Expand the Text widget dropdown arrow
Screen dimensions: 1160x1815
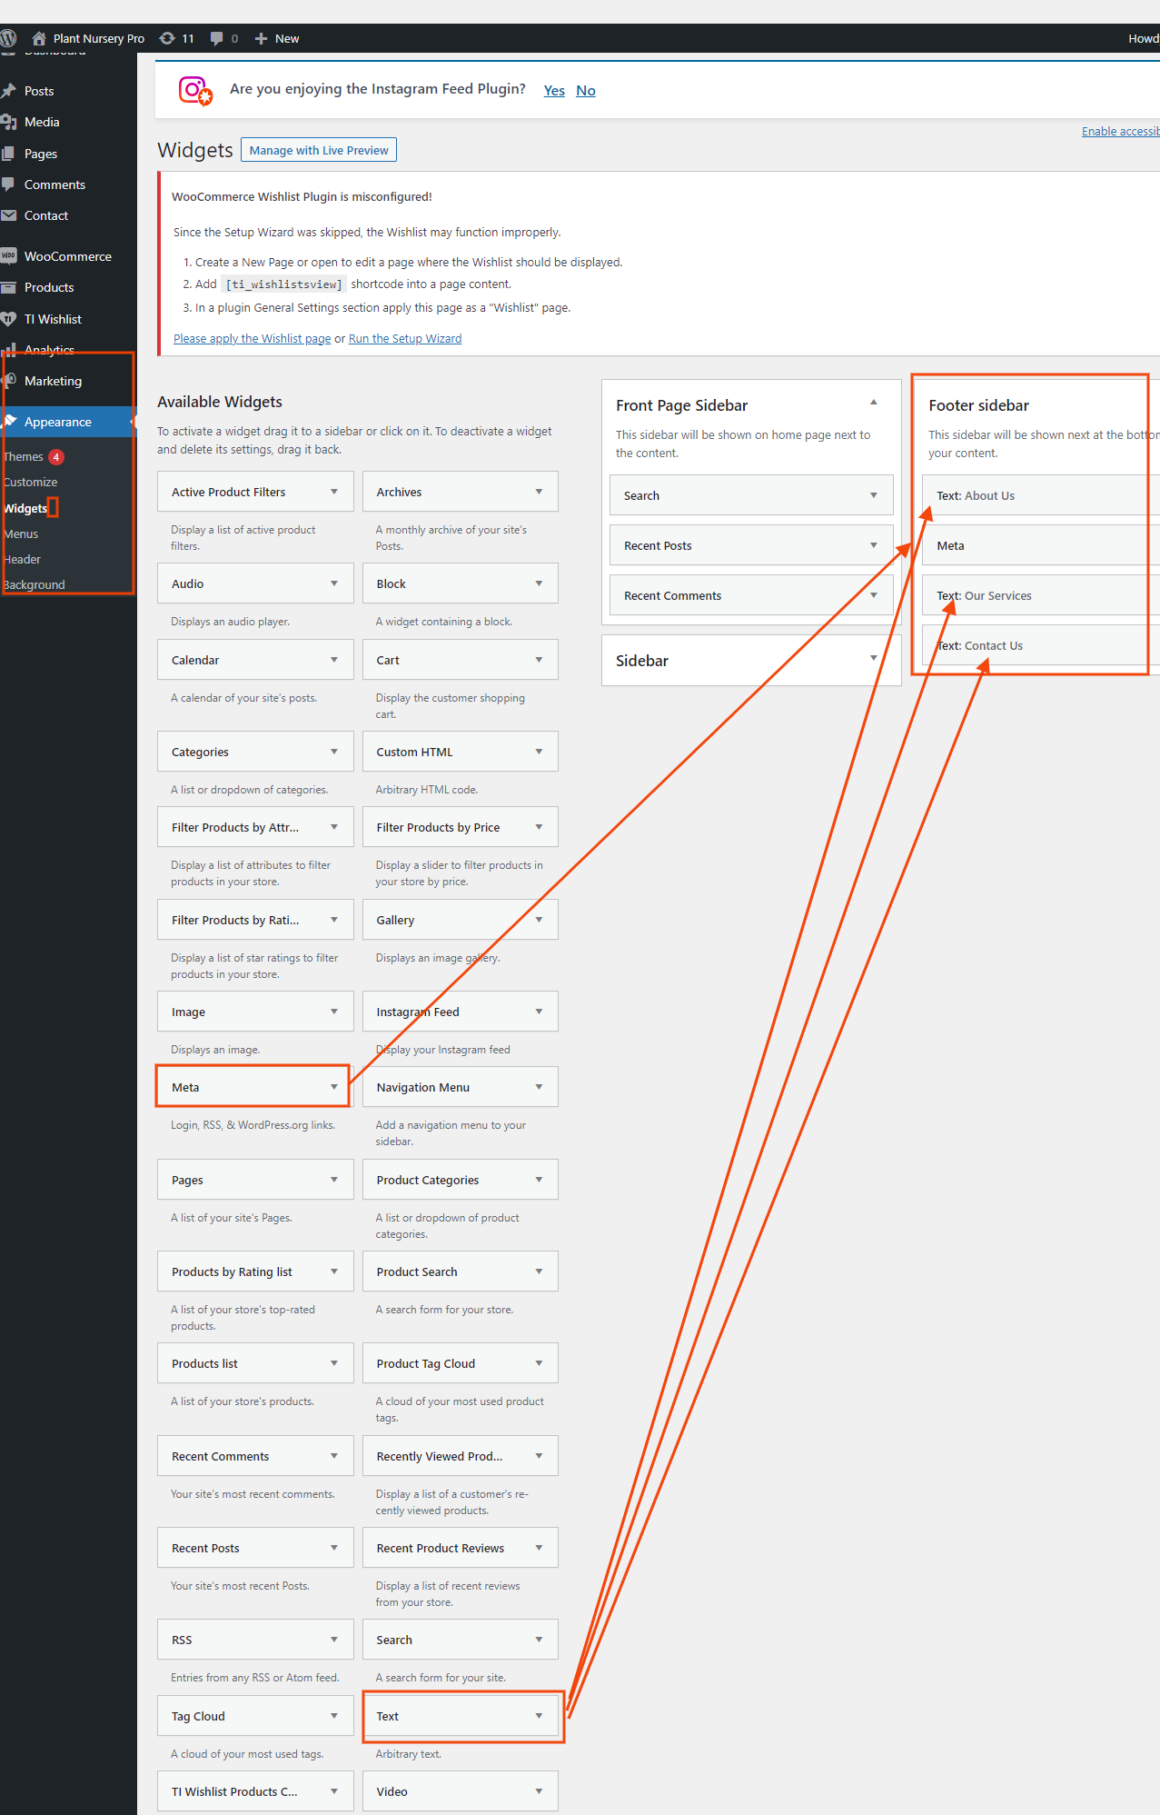pyautogui.click(x=539, y=1716)
